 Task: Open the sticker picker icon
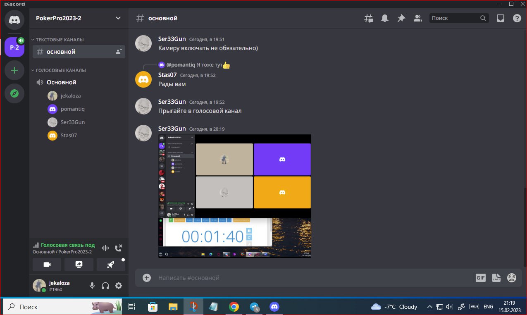tap(496, 278)
